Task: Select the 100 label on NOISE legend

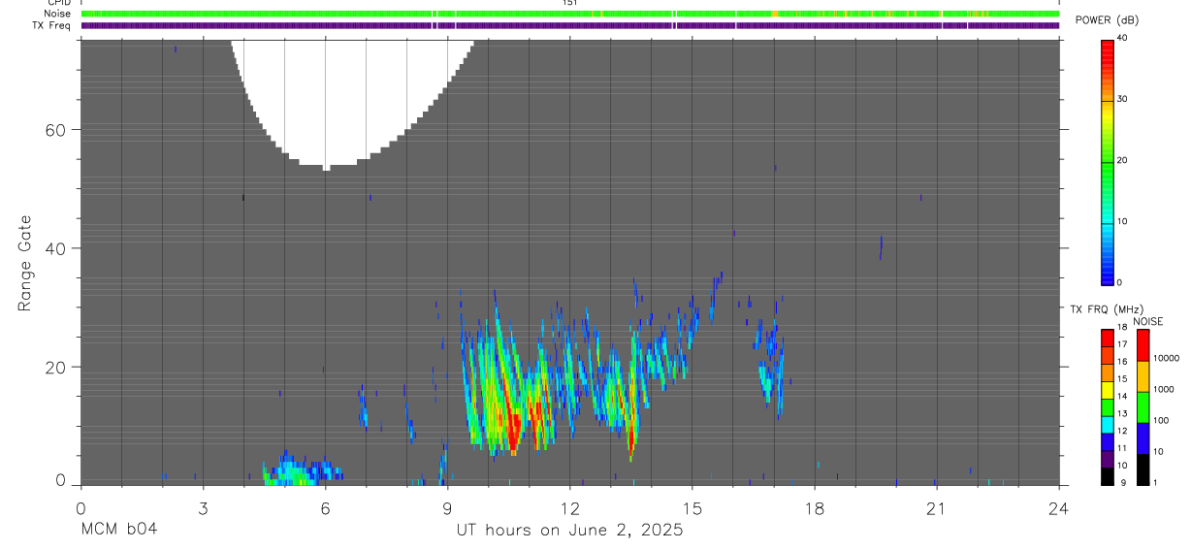Action: coord(1161,420)
